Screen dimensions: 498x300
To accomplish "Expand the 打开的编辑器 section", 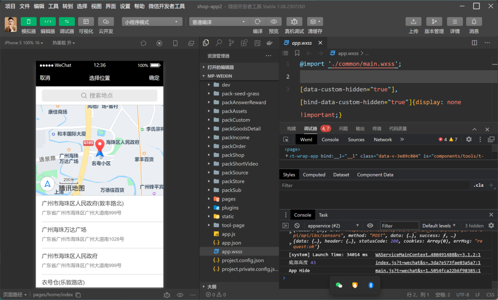I will click(239, 67).
